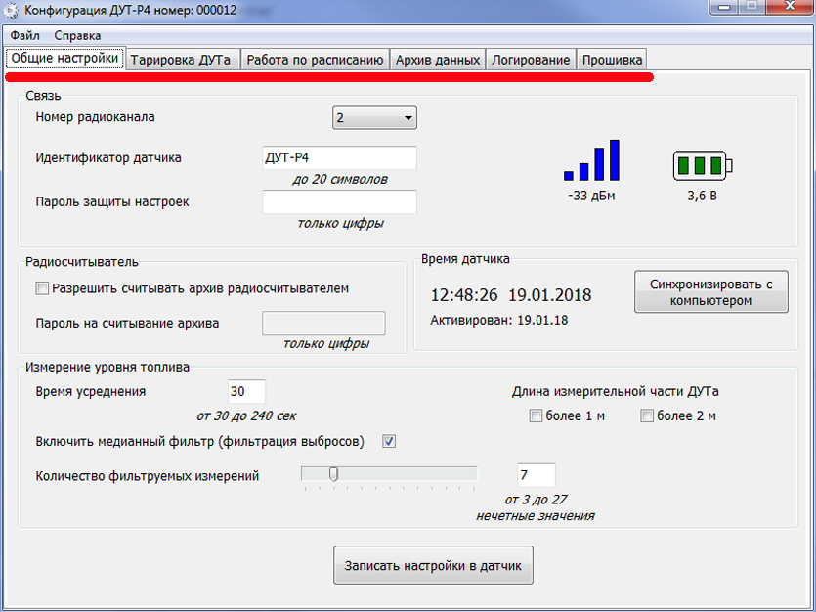
Task: Select the Общие настройки tab
Action: tap(65, 58)
